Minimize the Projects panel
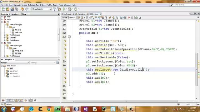The image size is (200, 112). tap(58, 14)
